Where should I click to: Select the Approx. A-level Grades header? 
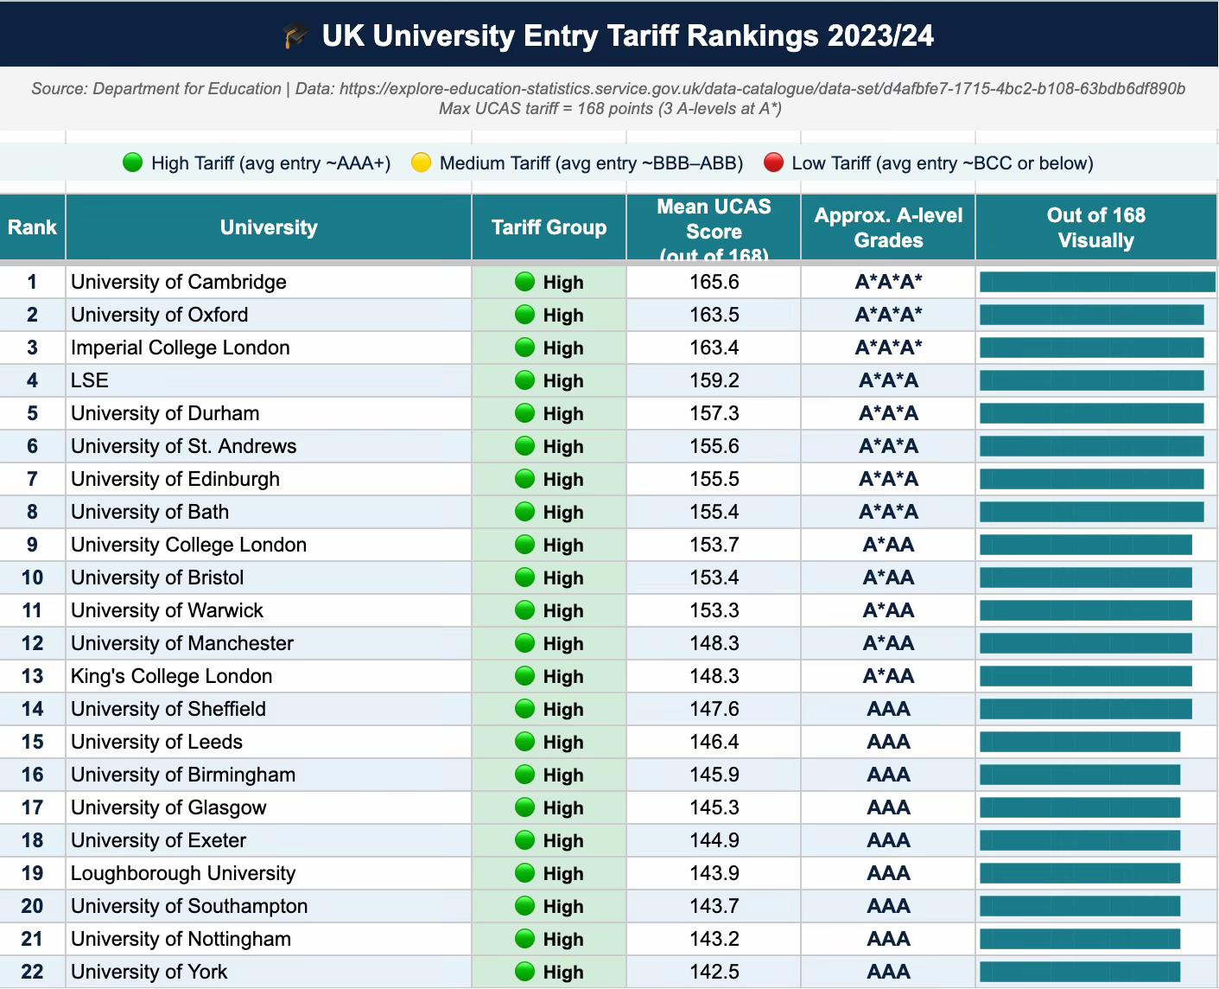888,227
